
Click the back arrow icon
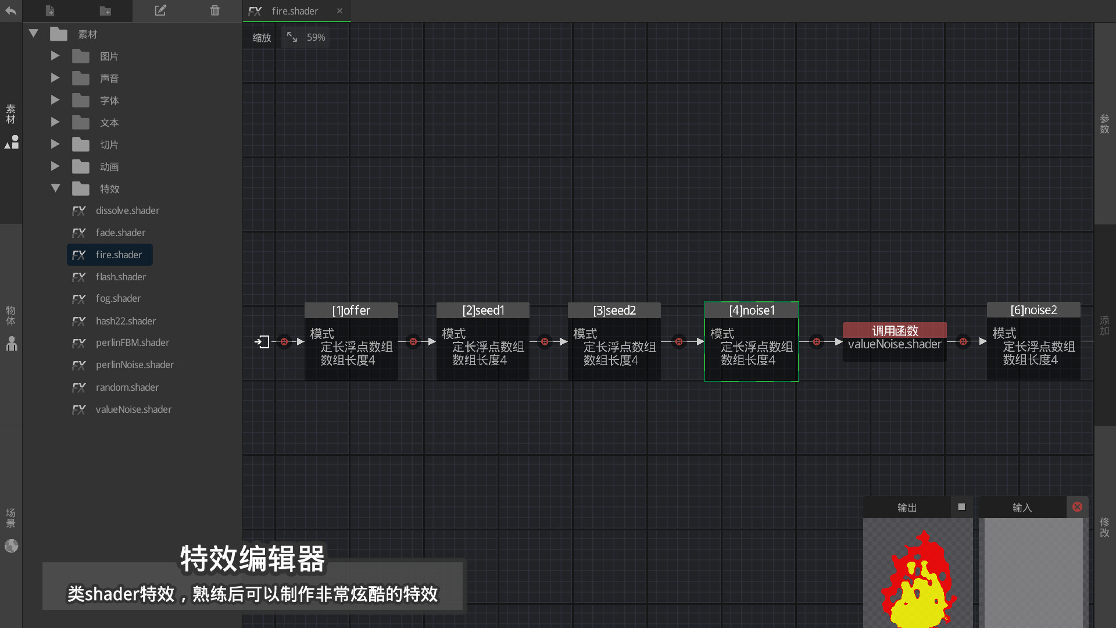point(10,10)
